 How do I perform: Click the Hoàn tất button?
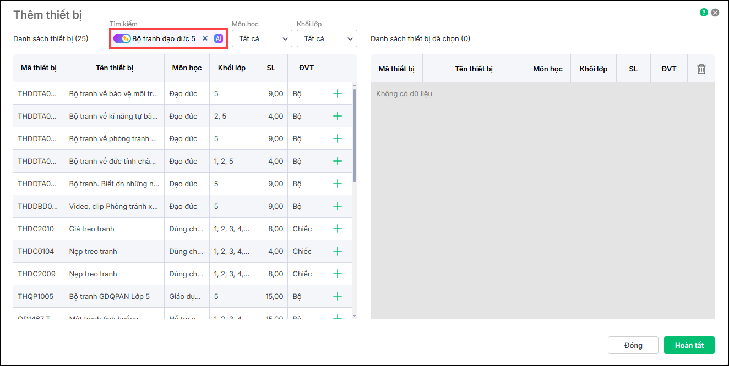coord(689,345)
